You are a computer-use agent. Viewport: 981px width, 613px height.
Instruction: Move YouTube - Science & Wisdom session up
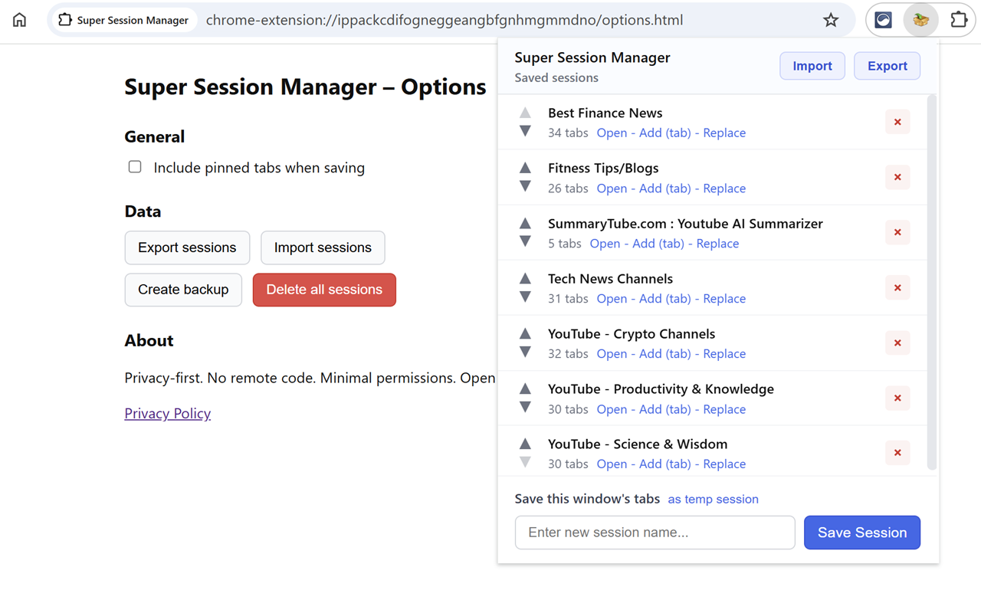[525, 444]
